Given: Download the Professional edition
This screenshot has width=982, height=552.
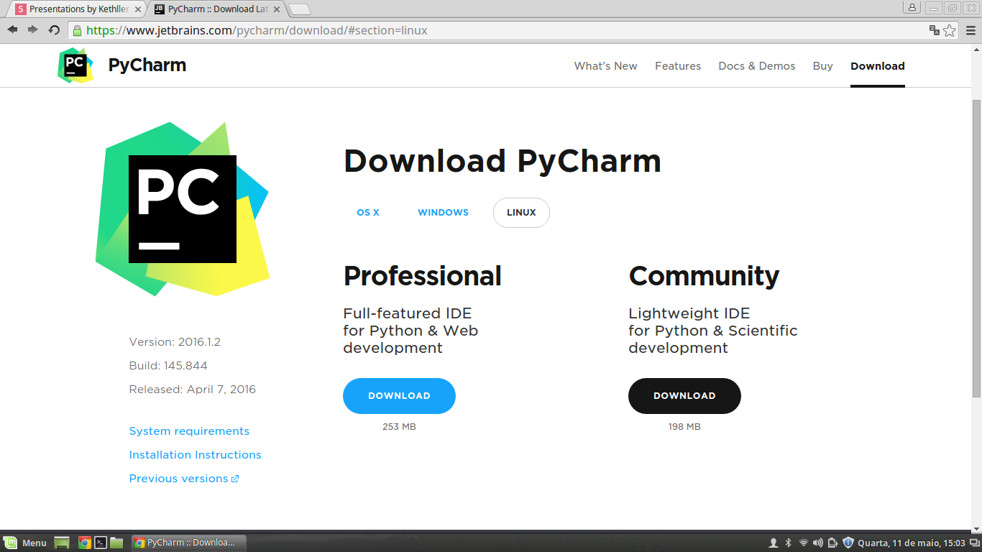Looking at the screenshot, I should [x=399, y=396].
